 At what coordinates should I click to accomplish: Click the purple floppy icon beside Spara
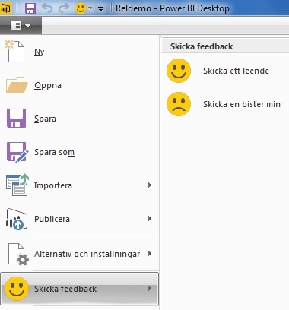coord(16,119)
